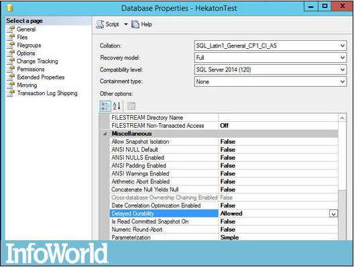Sort property grid alphabetically

[117, 106]
